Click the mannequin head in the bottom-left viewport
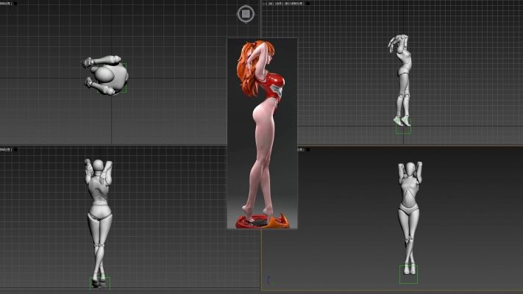This screenshot has width=523, height=294. point(97,166)
